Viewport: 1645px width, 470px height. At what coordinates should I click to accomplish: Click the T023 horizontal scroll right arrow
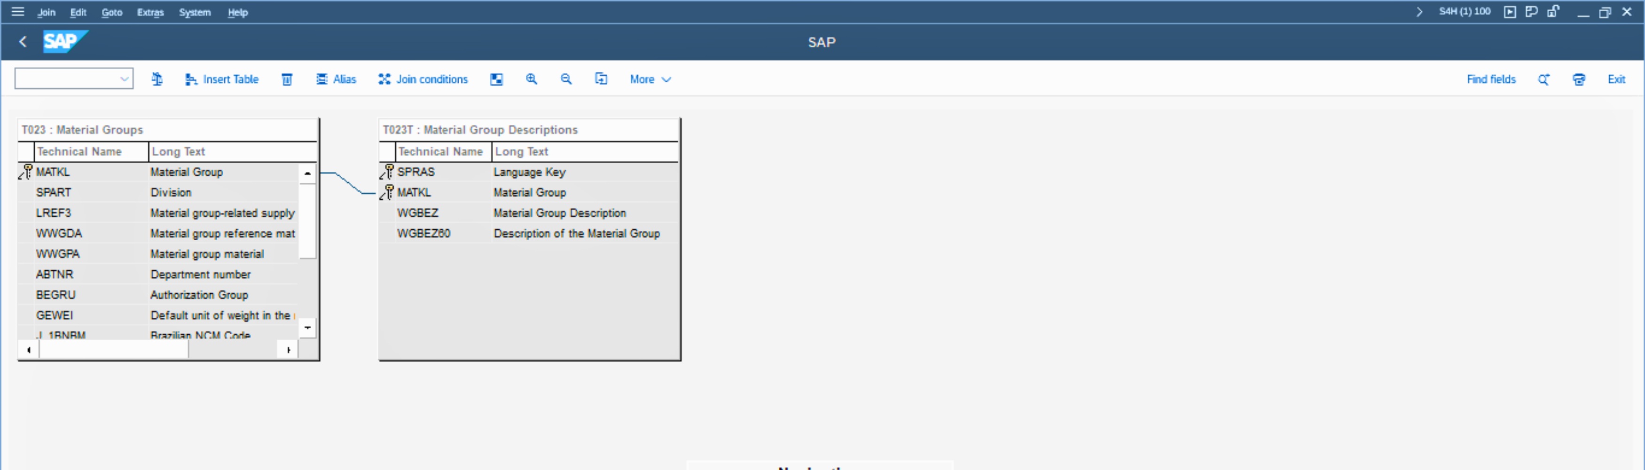click(x=289, y=350)
